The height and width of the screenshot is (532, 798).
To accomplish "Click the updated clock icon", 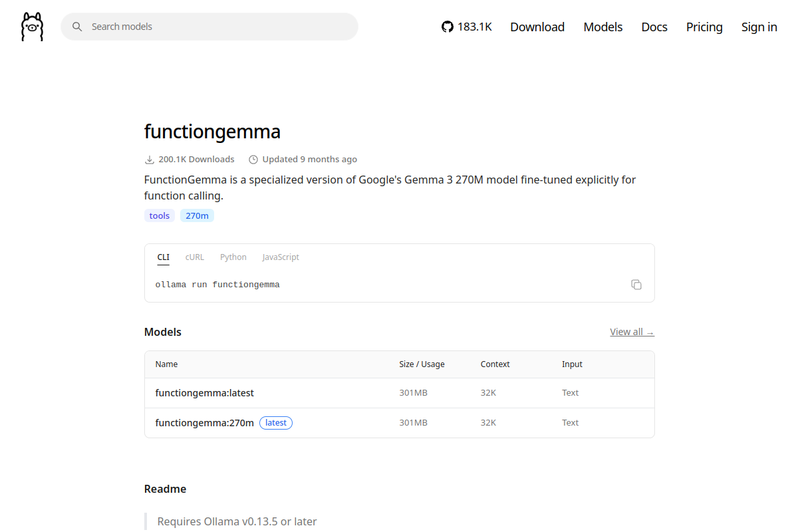I will (x=253, y=160).
